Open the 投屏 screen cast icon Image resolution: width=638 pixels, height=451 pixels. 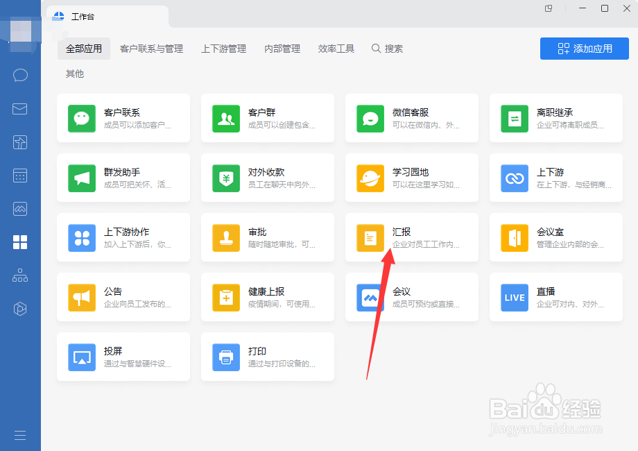tap(82, 357)
